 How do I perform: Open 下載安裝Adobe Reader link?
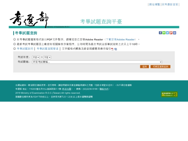point(120,39)
